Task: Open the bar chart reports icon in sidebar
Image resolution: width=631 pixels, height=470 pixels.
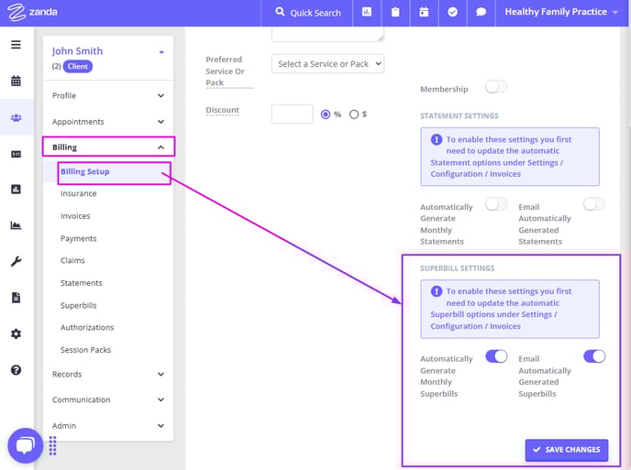Action: tap(17, 189)
